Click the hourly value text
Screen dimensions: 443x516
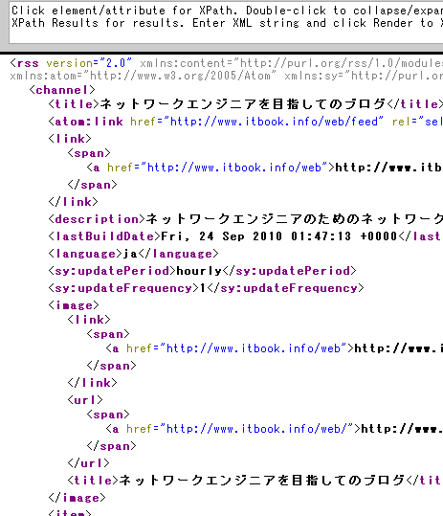pos(199,271)
